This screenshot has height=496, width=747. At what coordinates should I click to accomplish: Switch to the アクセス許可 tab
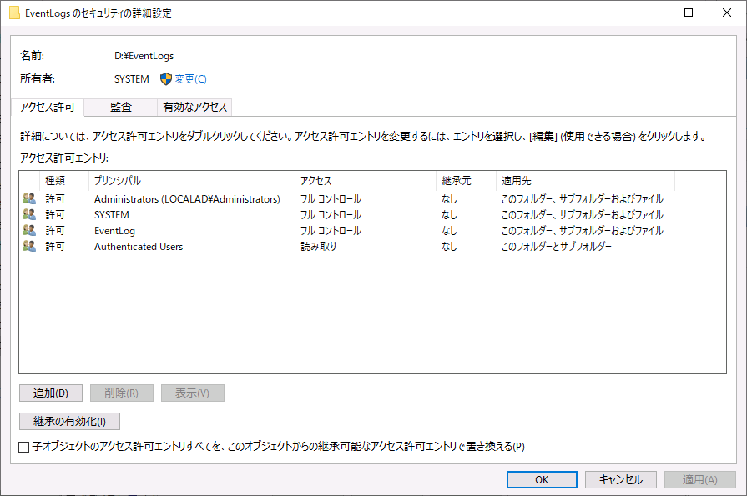48,107
